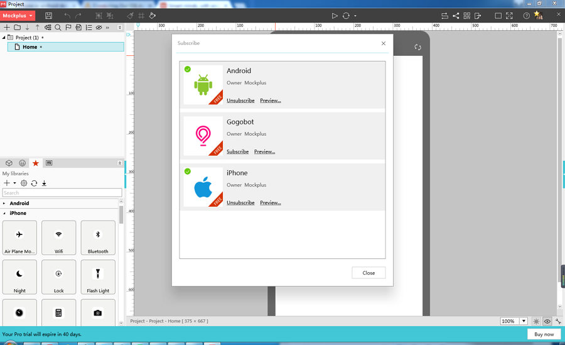Collapse the library panel with double-up arrow

(x=120, y=163)
